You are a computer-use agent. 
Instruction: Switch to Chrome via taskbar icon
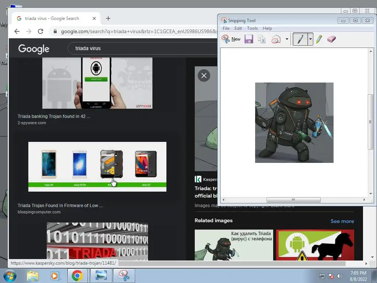tap(77, 276)
